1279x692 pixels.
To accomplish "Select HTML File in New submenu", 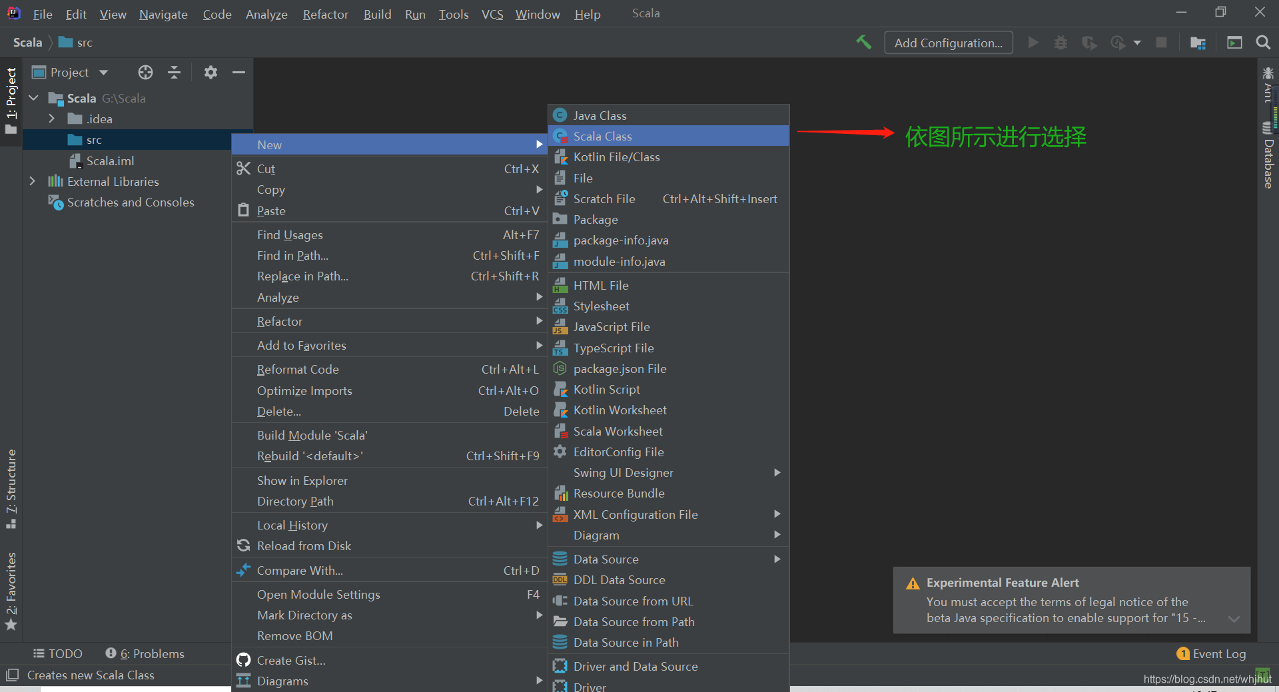I will pyautogui.click(x=668, y=285).
